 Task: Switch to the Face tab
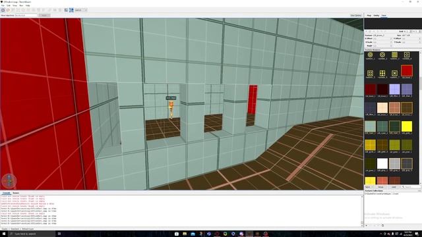pos(384,16)
